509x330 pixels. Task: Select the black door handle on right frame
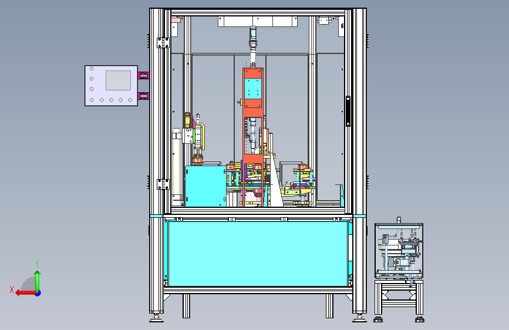[348, 111]
